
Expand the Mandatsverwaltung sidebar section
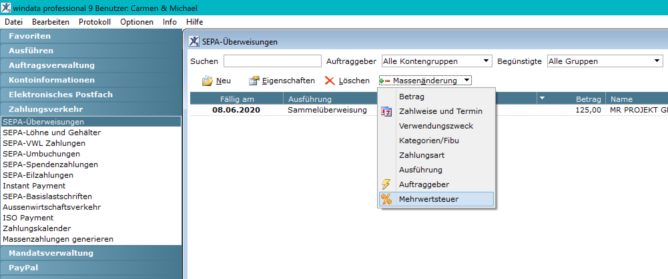click(x=91, y=253)
